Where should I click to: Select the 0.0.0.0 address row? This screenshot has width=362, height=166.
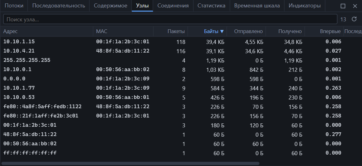click(x=181, y=79)
